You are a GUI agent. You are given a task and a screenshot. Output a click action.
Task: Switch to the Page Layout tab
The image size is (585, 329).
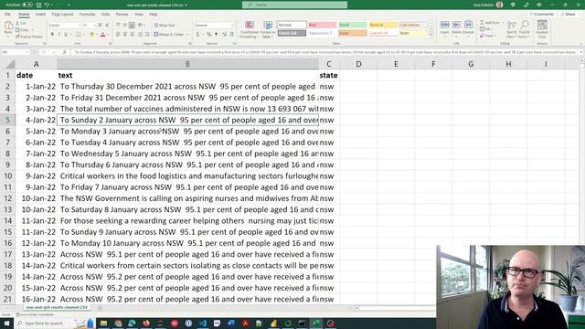pyautogui.click(x=62, y=15)
